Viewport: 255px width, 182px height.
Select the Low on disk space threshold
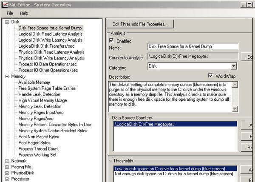point(175,169)
